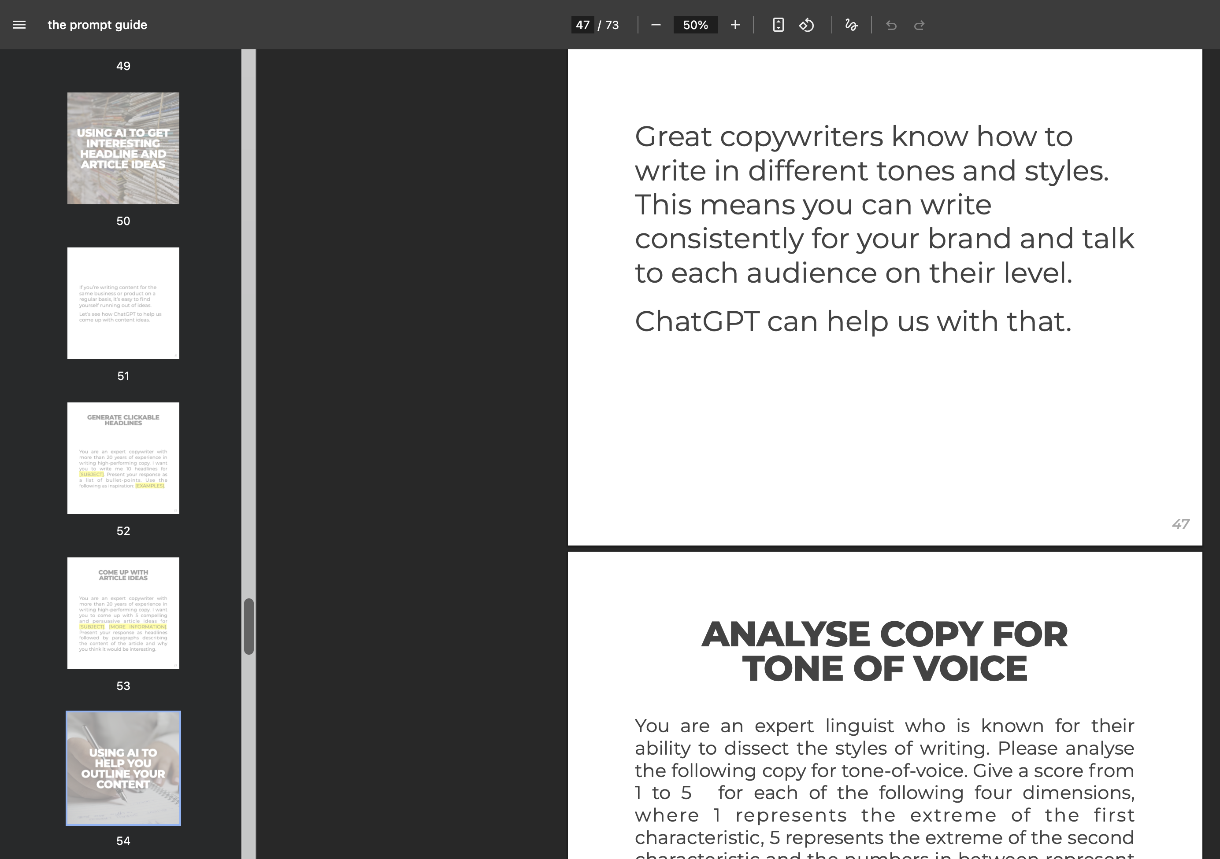1220x859 pixels.
Task: Click the document title 'the prompt guide'
Action: click(97, 25)
